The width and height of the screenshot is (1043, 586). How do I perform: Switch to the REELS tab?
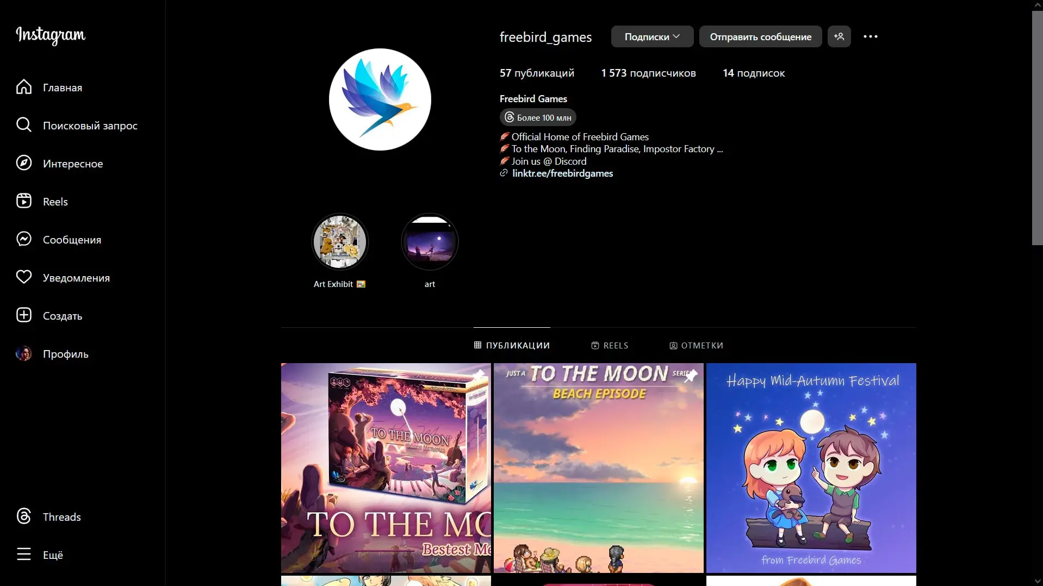[610, 346]
